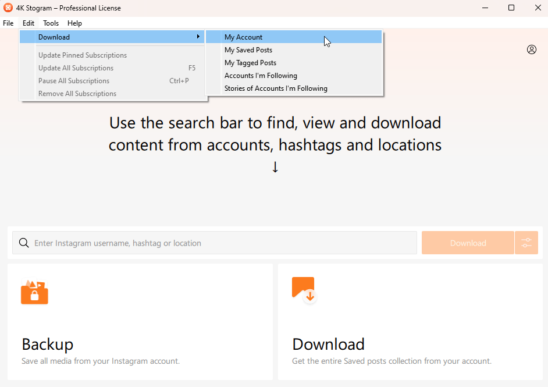Choose My Tagged Posts
The width and height of the screenshot is (548, 387).
pos(294,63)
